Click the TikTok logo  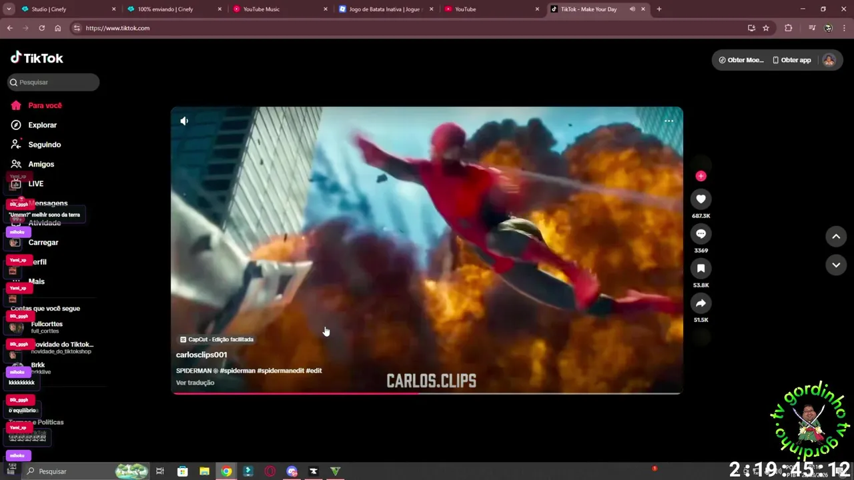(37, 58)
